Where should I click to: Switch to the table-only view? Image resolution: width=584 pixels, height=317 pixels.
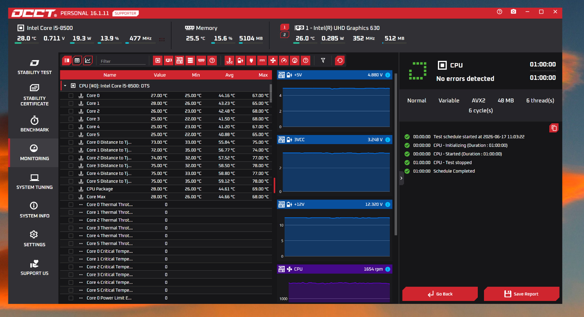[x=77, y=61]
